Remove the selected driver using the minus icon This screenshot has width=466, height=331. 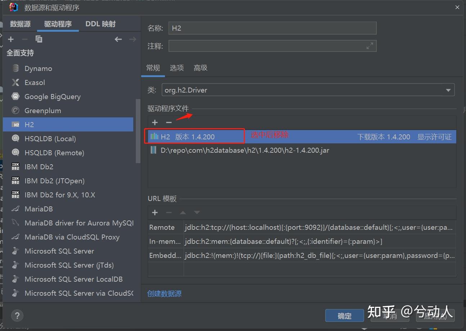coord(24,39)
